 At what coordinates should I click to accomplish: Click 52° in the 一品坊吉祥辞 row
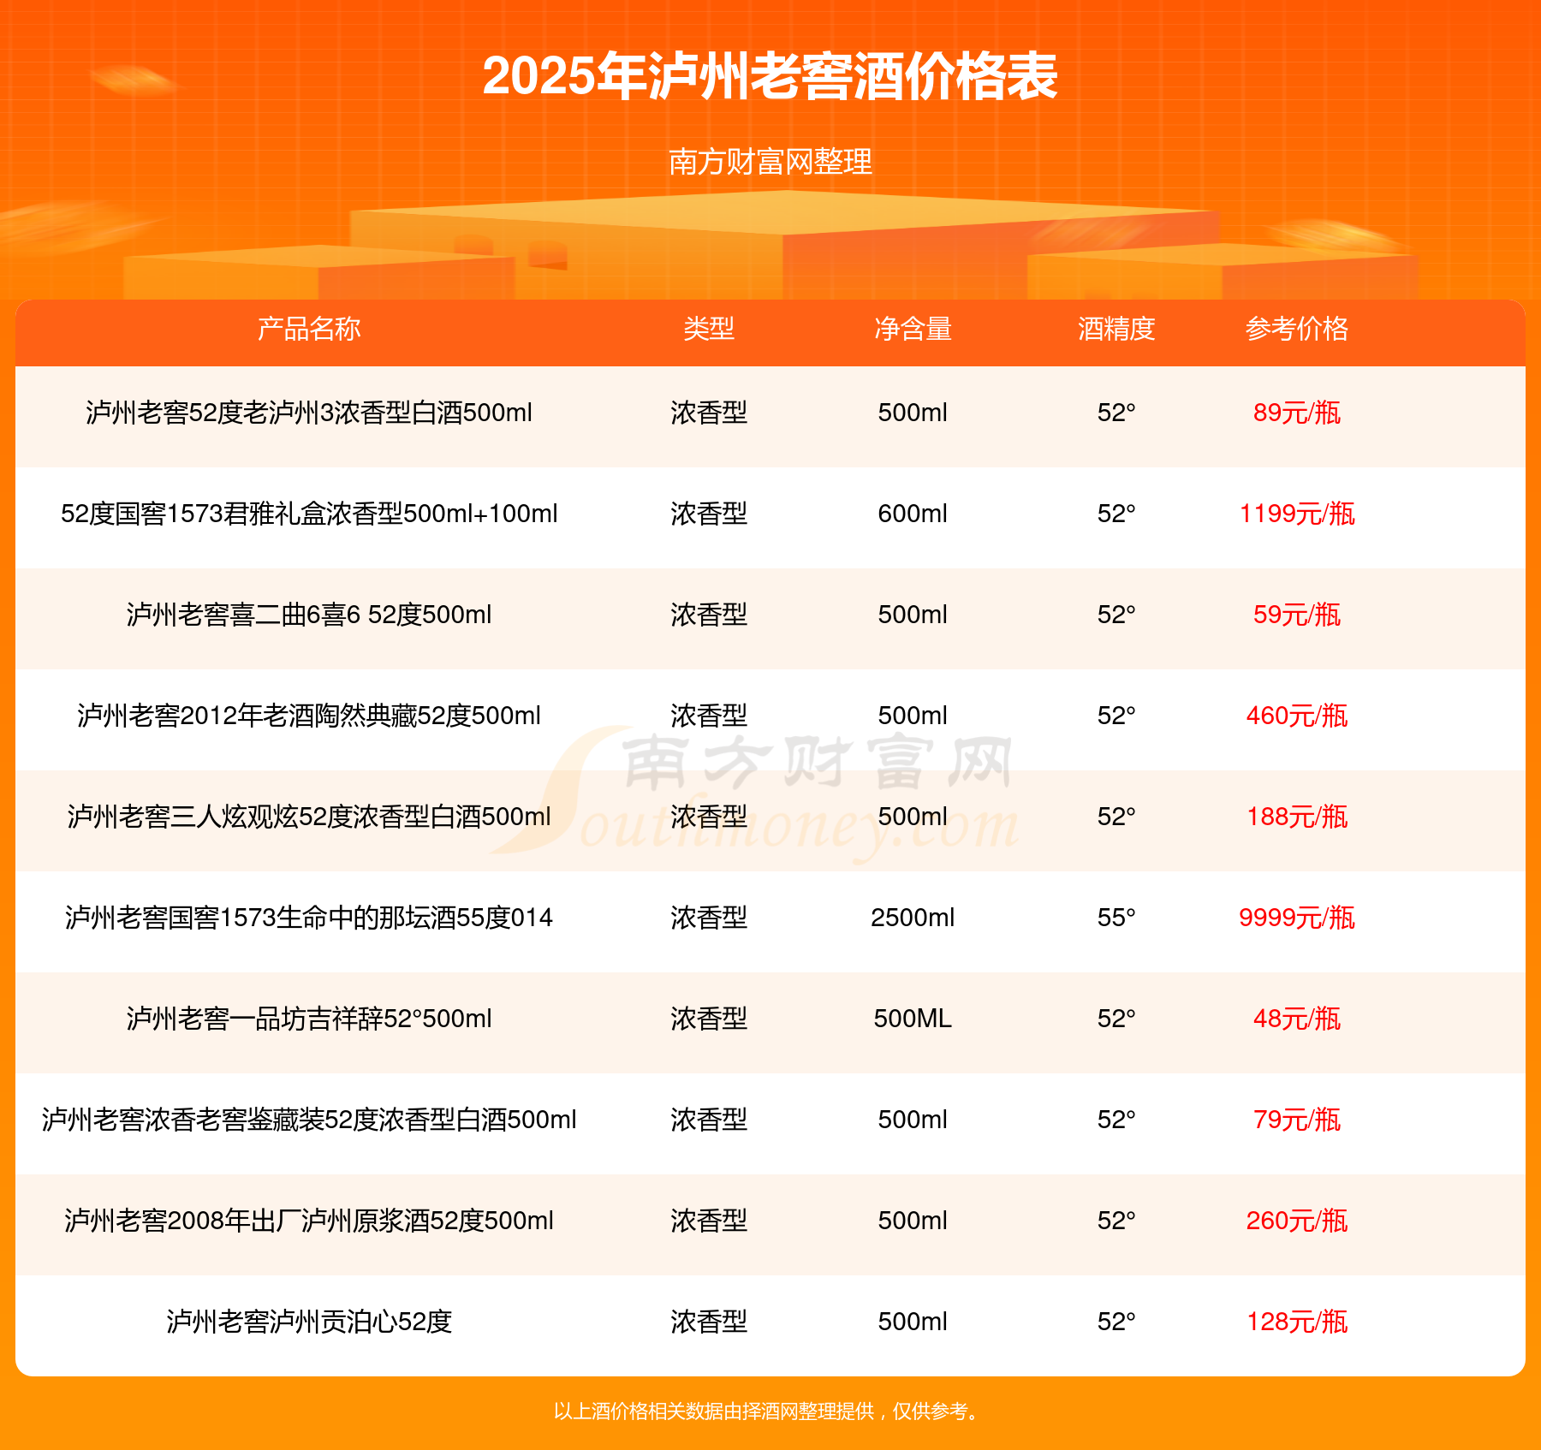[x=1116, y=1019]
